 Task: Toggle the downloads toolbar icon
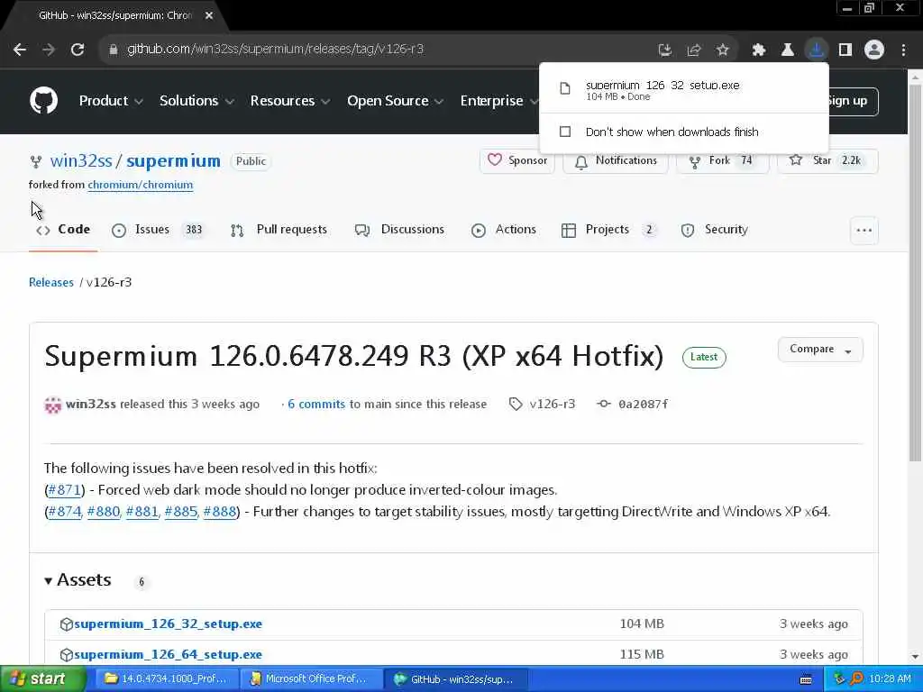817,50
